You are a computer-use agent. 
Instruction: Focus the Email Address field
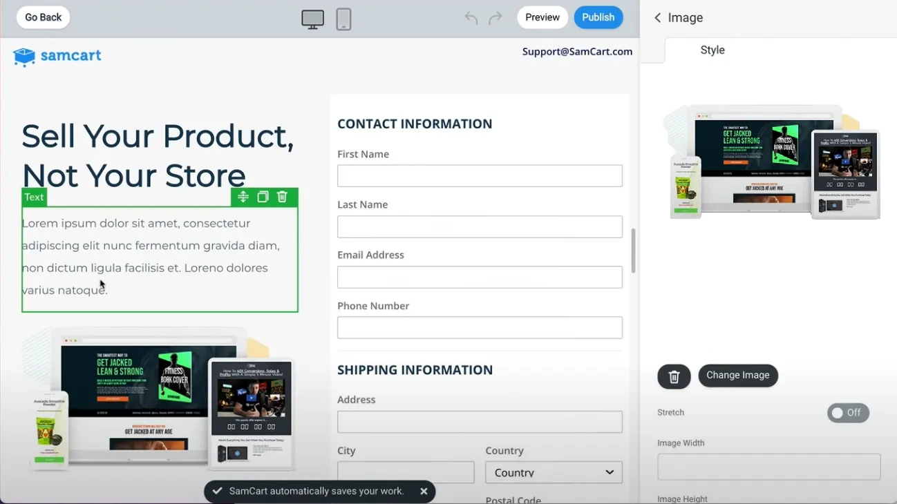[480, 277]
